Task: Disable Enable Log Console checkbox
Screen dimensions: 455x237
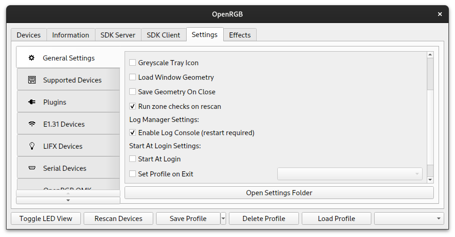Action: coord(133,133)
